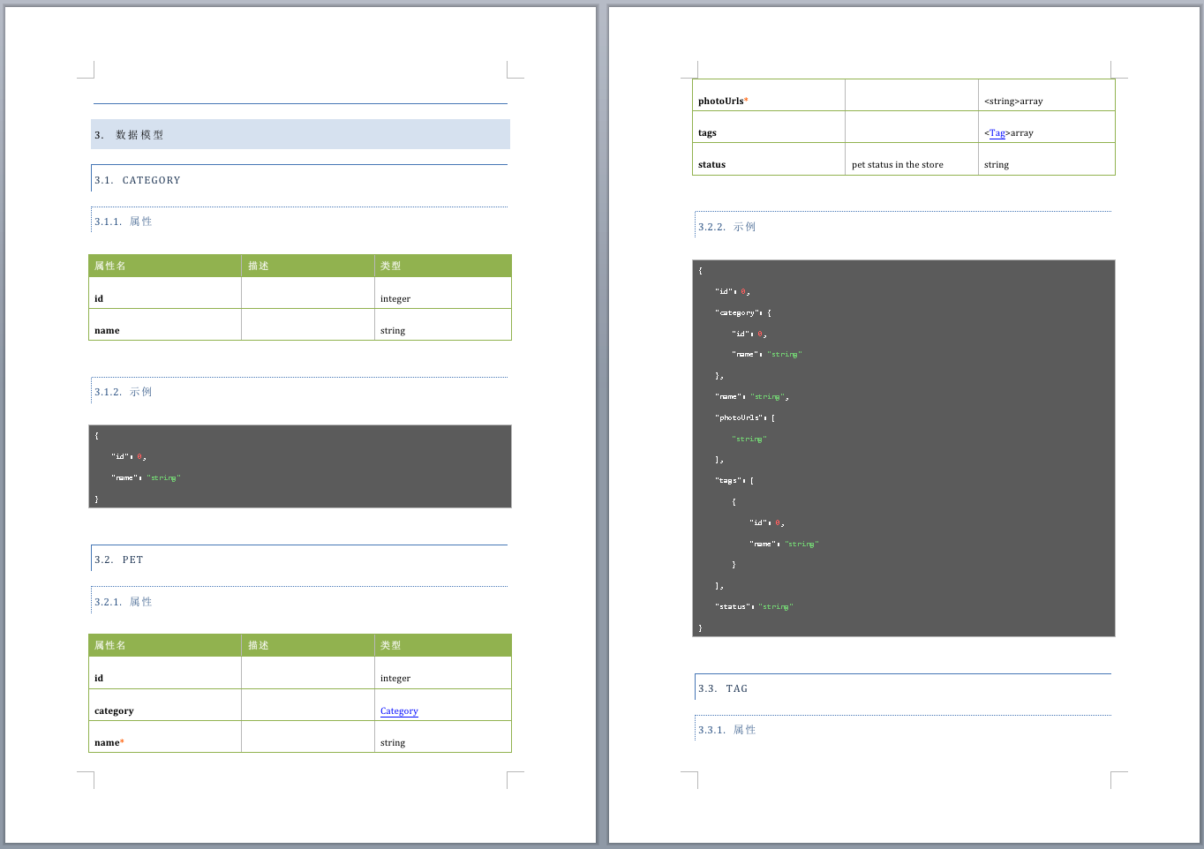The width and height of the screenshot is (1204, 849).
Task: Select the "<string>array" type cell
Action: point(1013,101)
